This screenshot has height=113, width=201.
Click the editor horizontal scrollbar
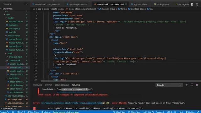pos(121,81)
